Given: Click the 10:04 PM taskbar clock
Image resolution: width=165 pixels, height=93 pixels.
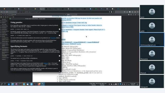Looking at the screenshot, I should click(x=133, y=84).
